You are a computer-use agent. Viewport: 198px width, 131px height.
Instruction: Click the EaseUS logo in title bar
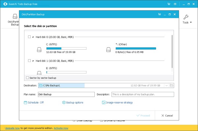[x=5, y=4]
